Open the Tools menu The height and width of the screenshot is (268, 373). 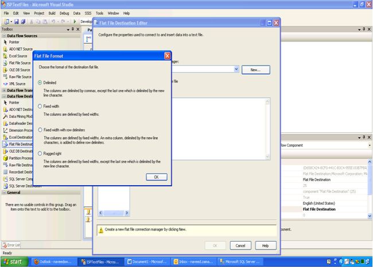(99, 13)
